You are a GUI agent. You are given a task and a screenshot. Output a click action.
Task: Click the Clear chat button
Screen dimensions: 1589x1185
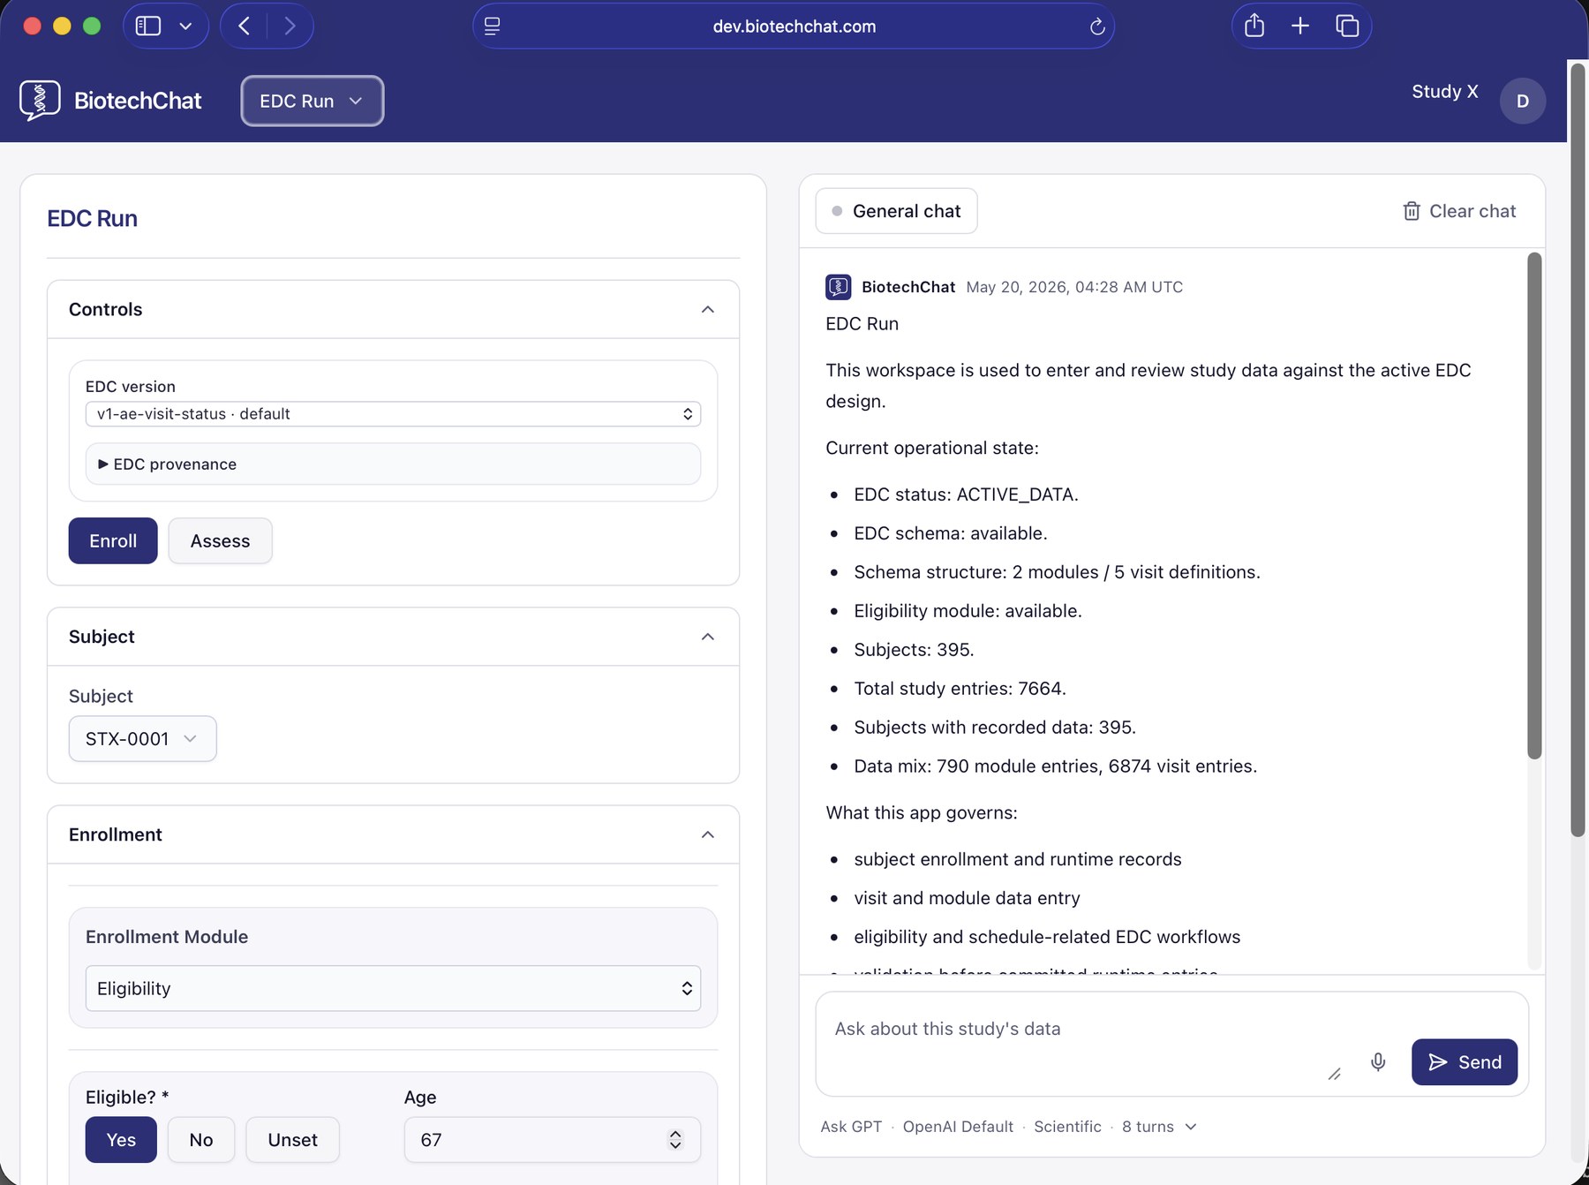1459,211
